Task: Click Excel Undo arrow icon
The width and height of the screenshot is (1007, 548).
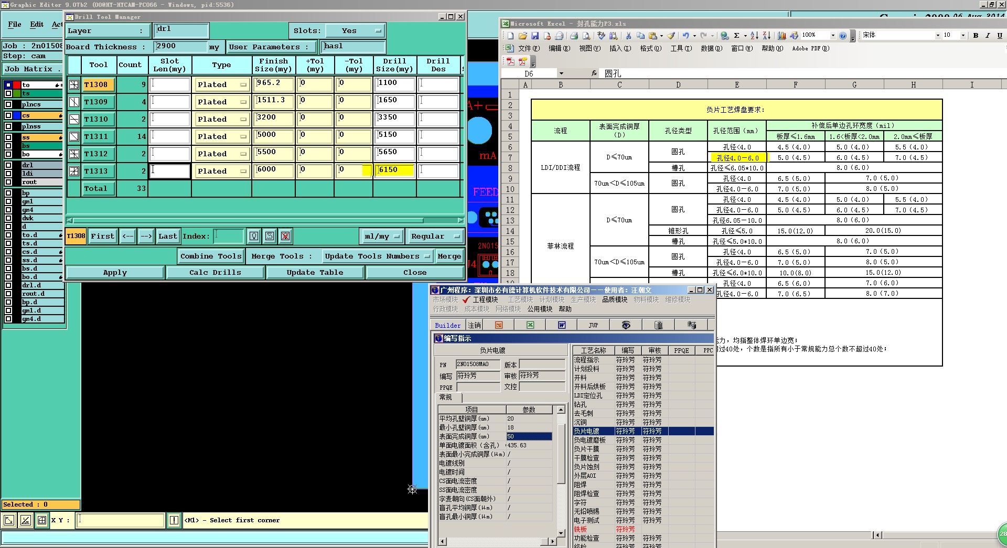Action: click(685, 36)
